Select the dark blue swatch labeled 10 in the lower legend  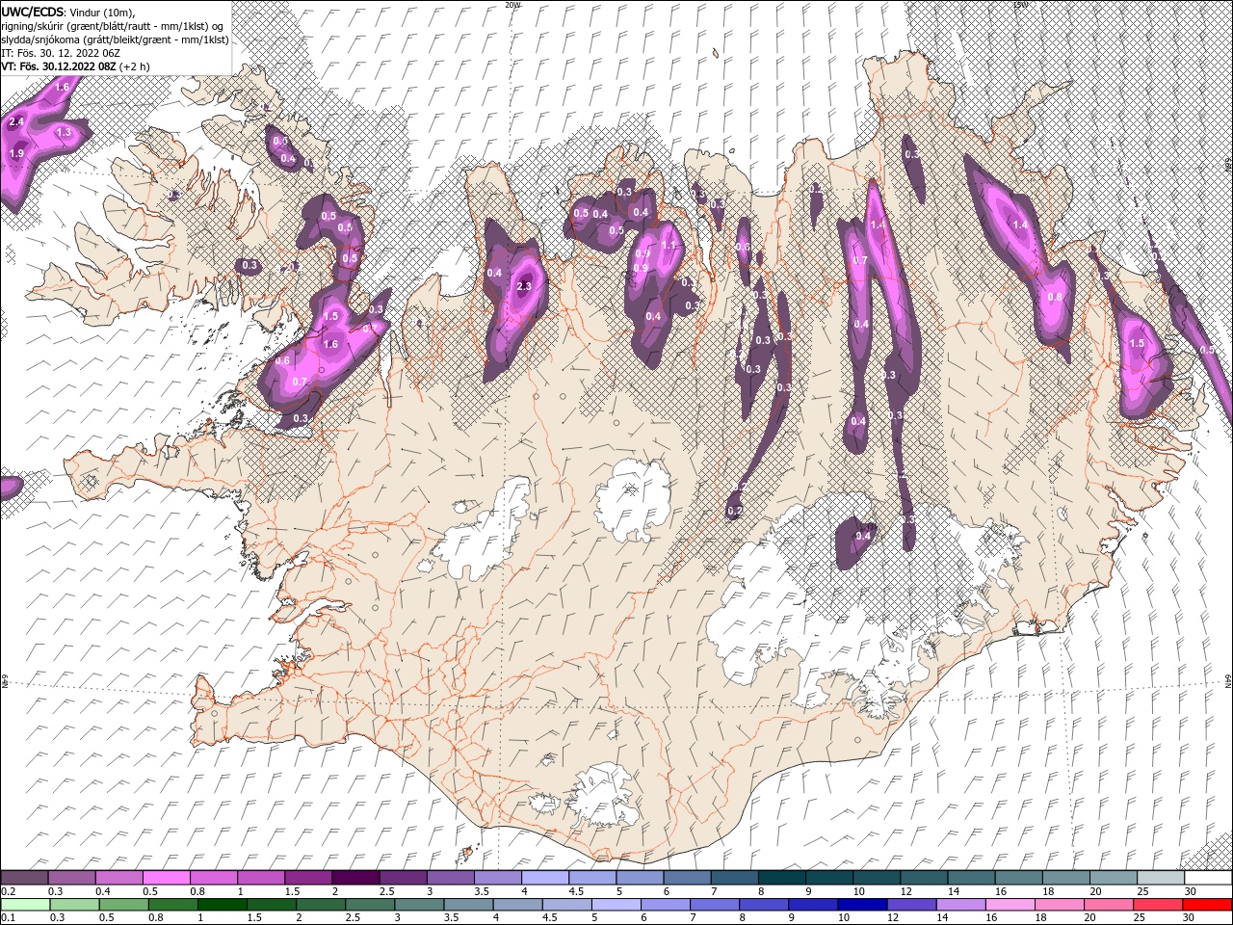pyautogui.click(x=862, y=906)
